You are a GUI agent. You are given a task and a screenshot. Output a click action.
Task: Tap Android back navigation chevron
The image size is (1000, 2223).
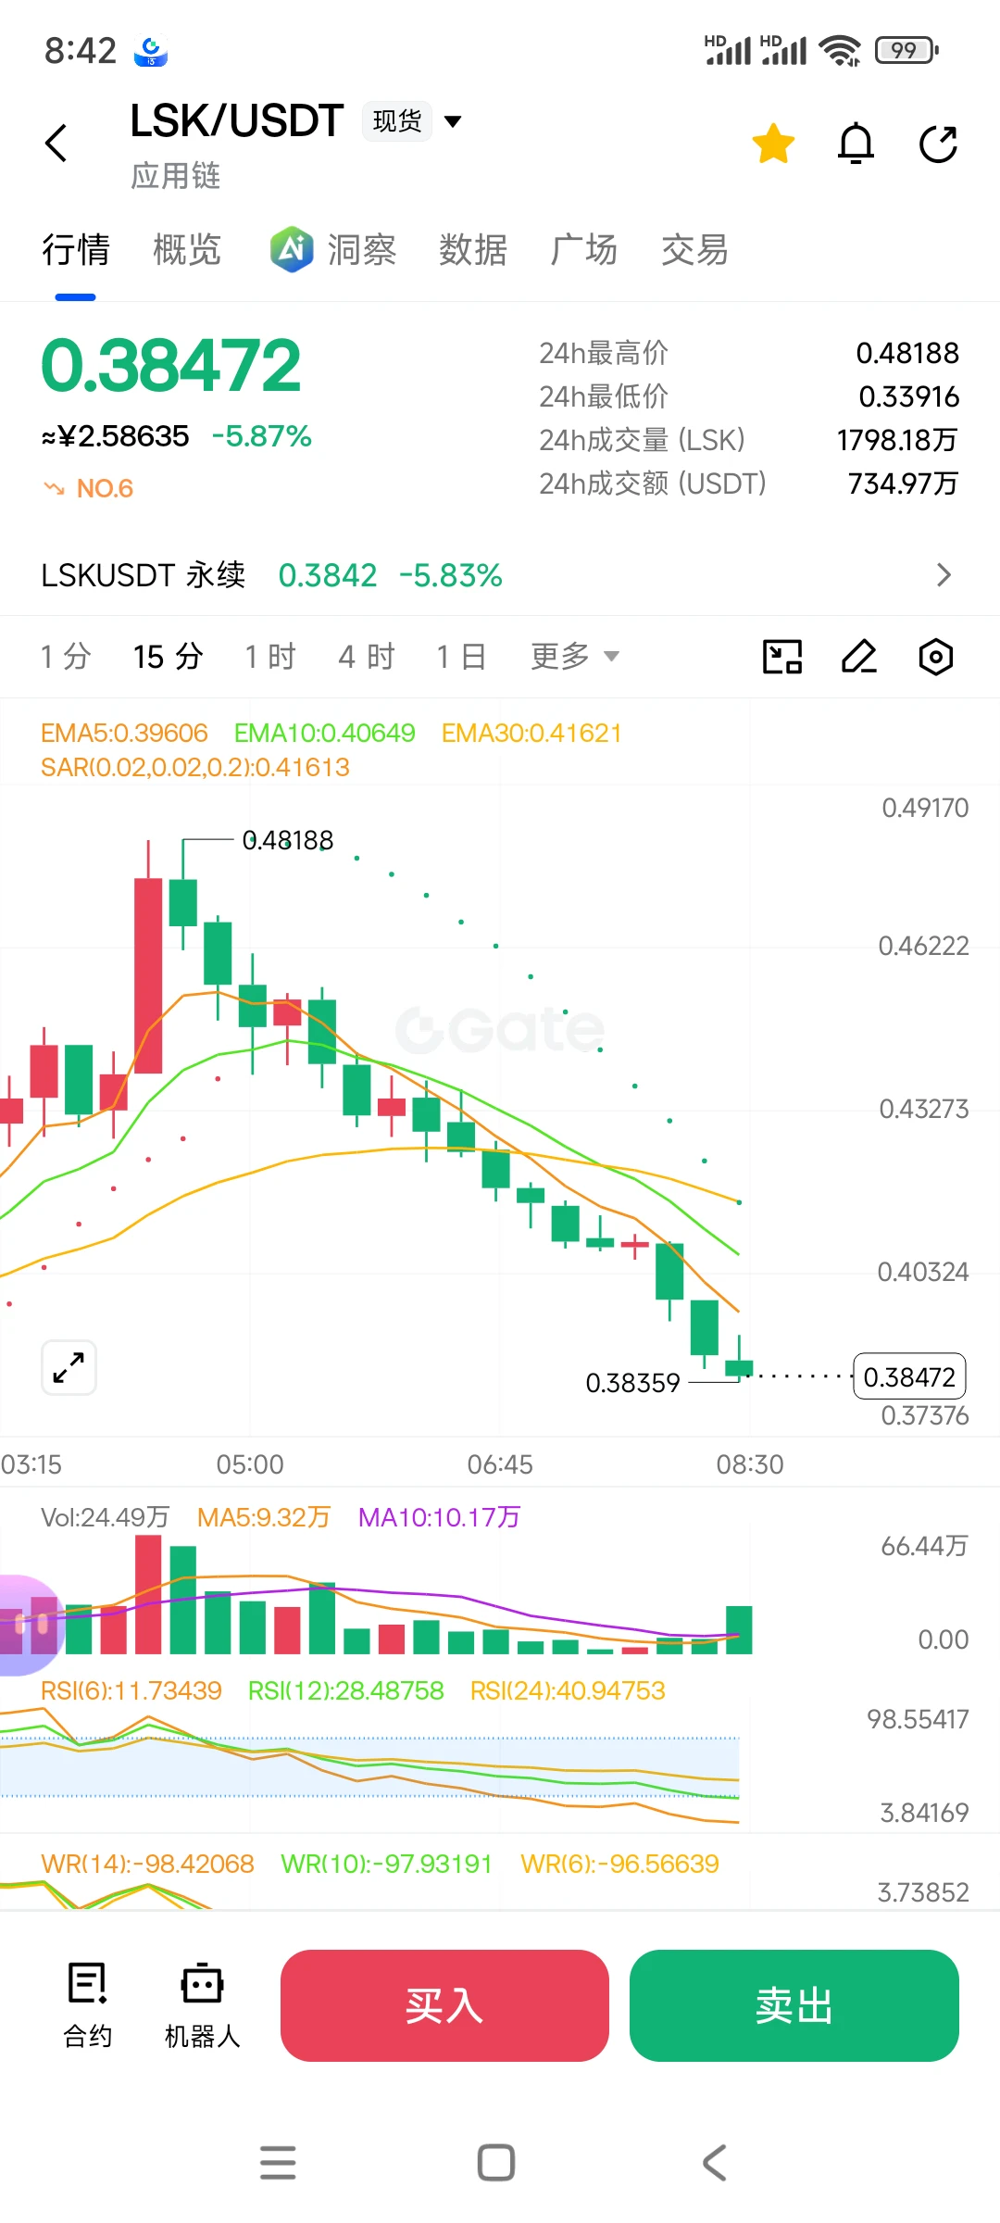pyautogui.click(x=714, y=2163)
